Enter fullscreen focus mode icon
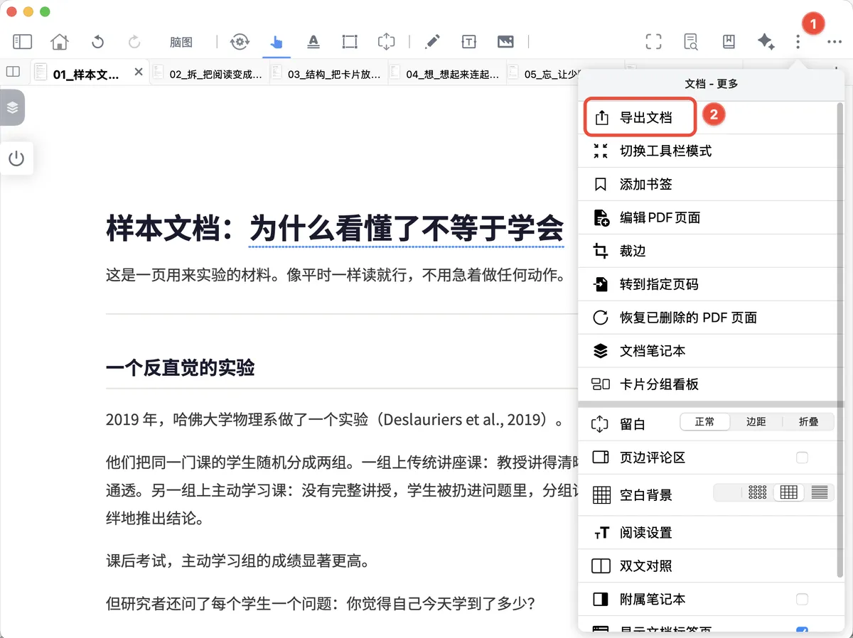 tap(654, 42)
